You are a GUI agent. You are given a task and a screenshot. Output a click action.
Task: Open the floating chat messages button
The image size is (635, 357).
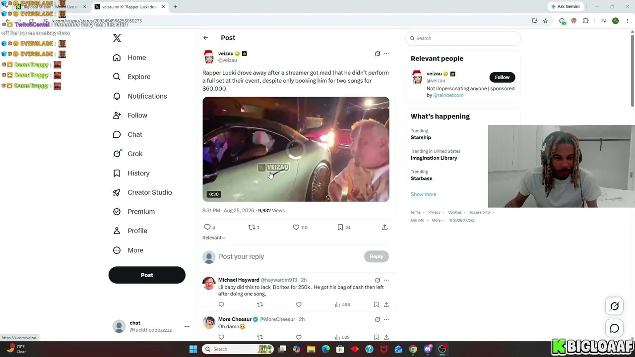(x=614, y=328)
